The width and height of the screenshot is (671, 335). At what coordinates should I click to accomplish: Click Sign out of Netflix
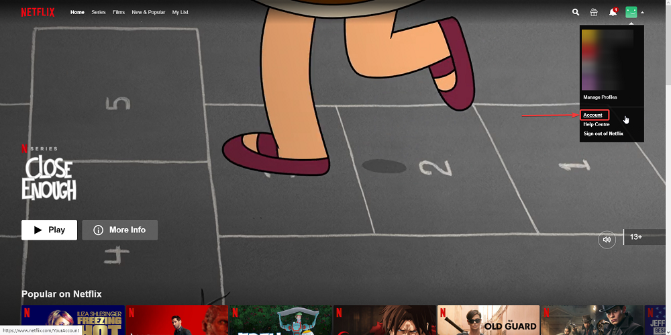603,134
